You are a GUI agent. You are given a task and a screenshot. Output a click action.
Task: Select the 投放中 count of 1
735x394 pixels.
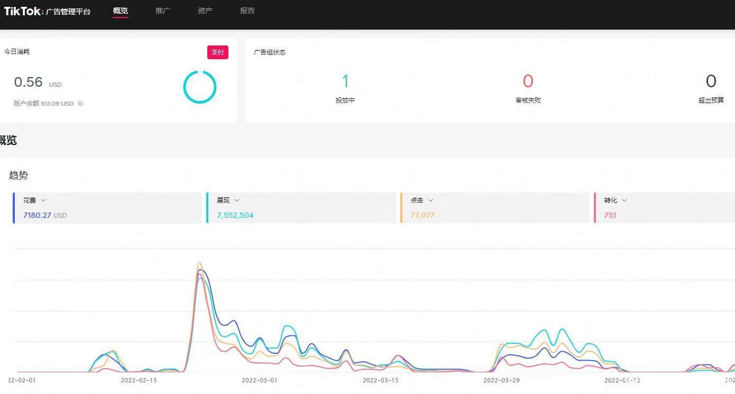pyautogui.click(x=345, y=81)
